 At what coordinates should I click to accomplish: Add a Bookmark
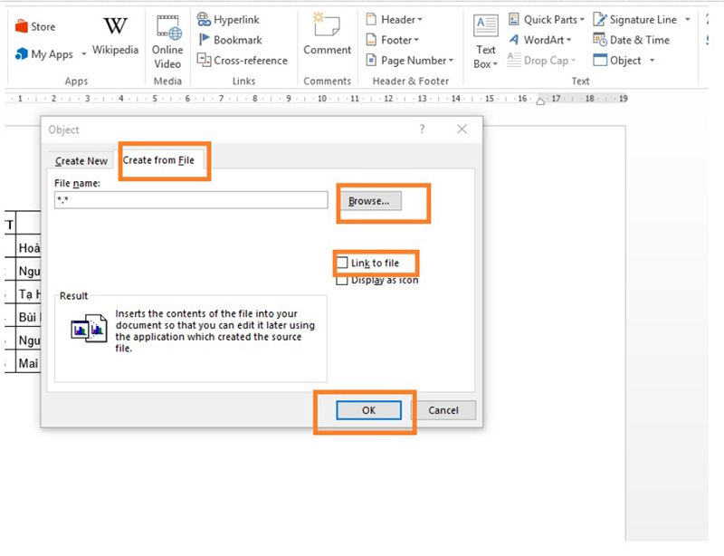point(230,40)
